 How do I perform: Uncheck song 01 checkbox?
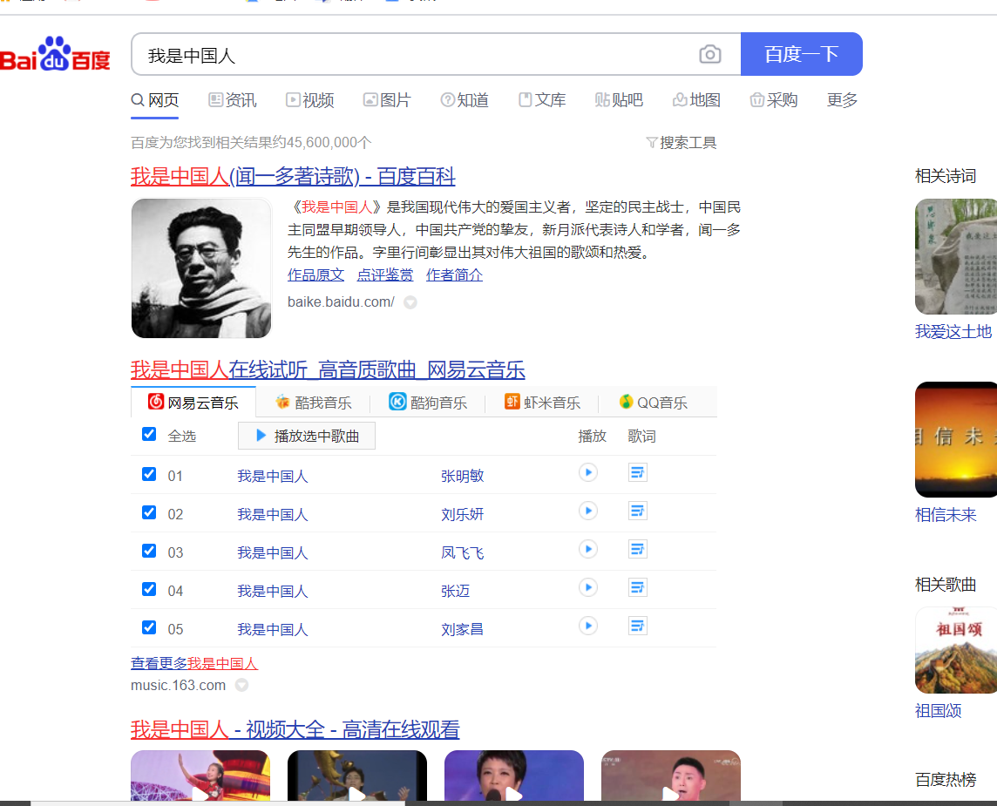[149, 474]
